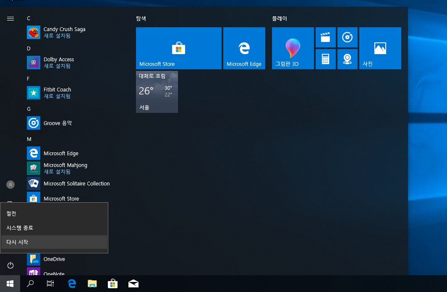Viewport: 447px width, 292px height.
Task: Click the Windows Start button on taskbar
Action: click(x=10, y=284)
